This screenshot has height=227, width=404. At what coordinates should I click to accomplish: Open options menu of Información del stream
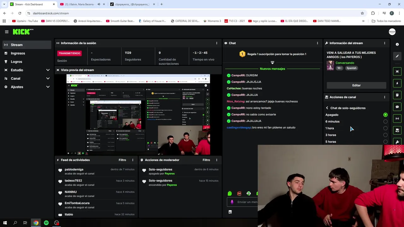(x=384, y=43)
